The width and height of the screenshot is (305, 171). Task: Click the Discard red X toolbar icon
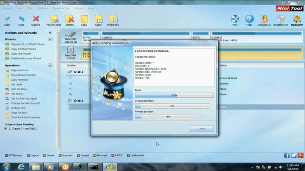[36, 21]
